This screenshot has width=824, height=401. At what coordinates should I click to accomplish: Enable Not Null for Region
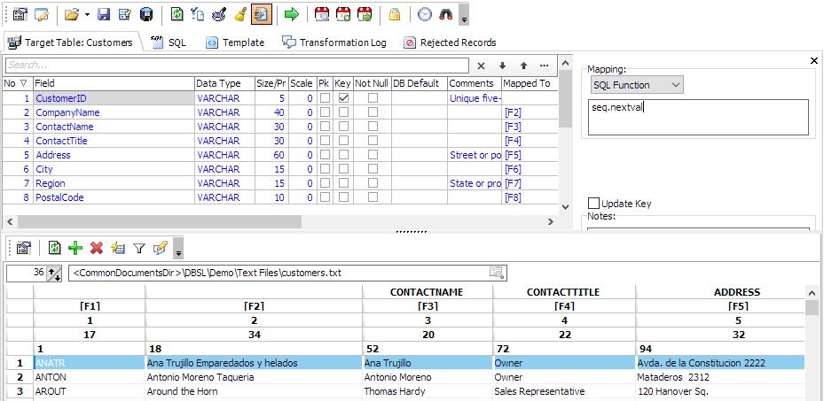coord(373,183)
